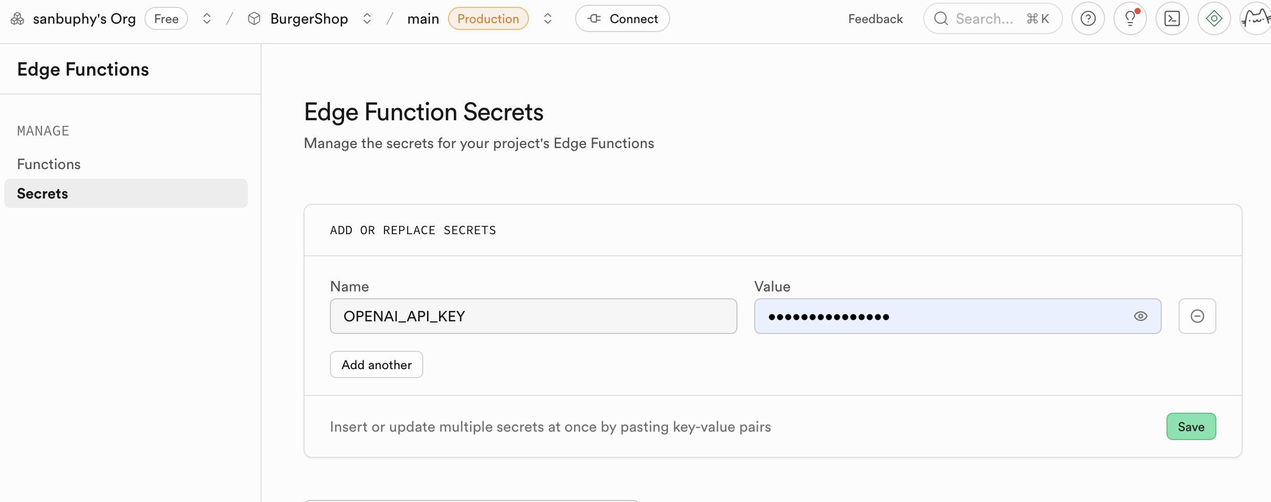Screen dimensions: 1271x502
Task: Click the Search box in header
Action: pyautogui.click(x=992, y=19)
